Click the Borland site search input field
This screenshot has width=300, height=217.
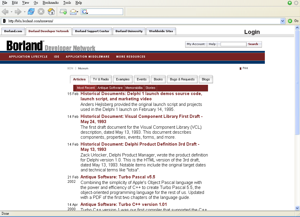coord(233,44)
